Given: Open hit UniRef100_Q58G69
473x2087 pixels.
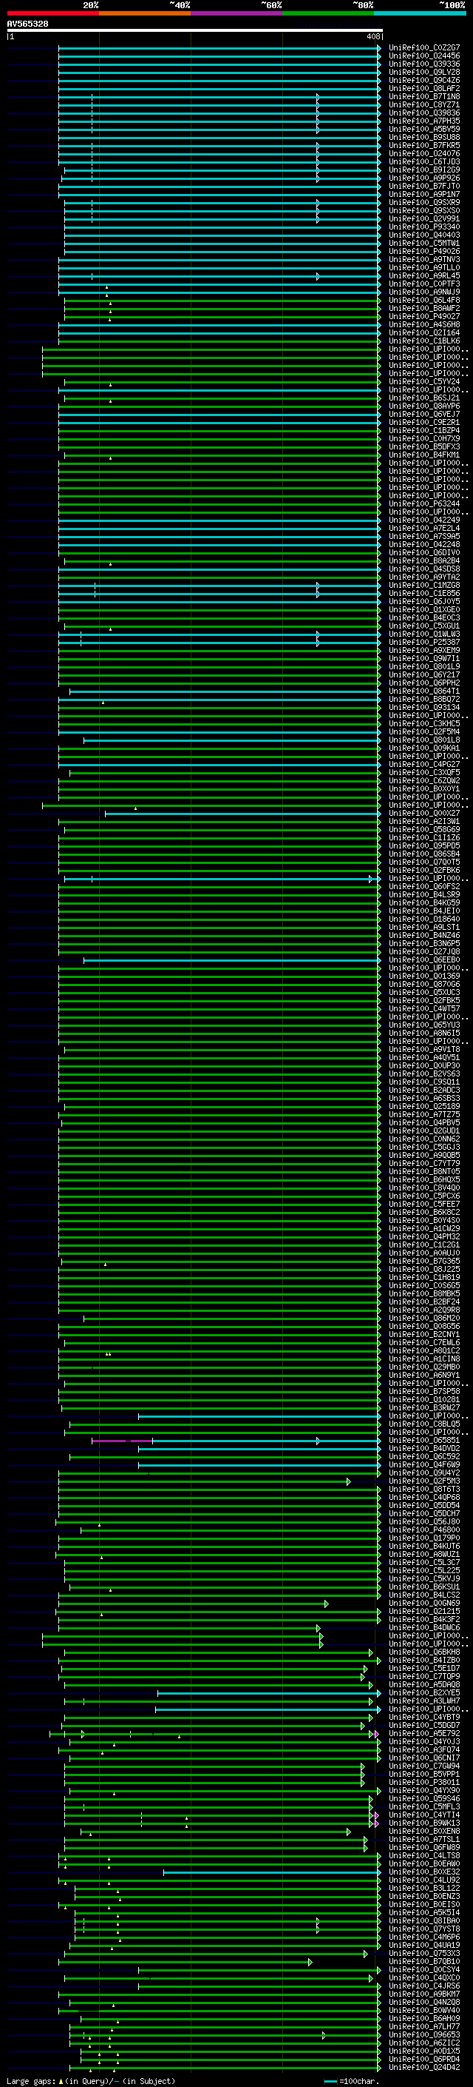Looking at the screenshot, I should (424, 830).
